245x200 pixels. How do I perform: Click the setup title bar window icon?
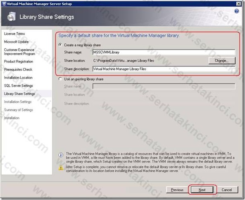pos(5,4)
